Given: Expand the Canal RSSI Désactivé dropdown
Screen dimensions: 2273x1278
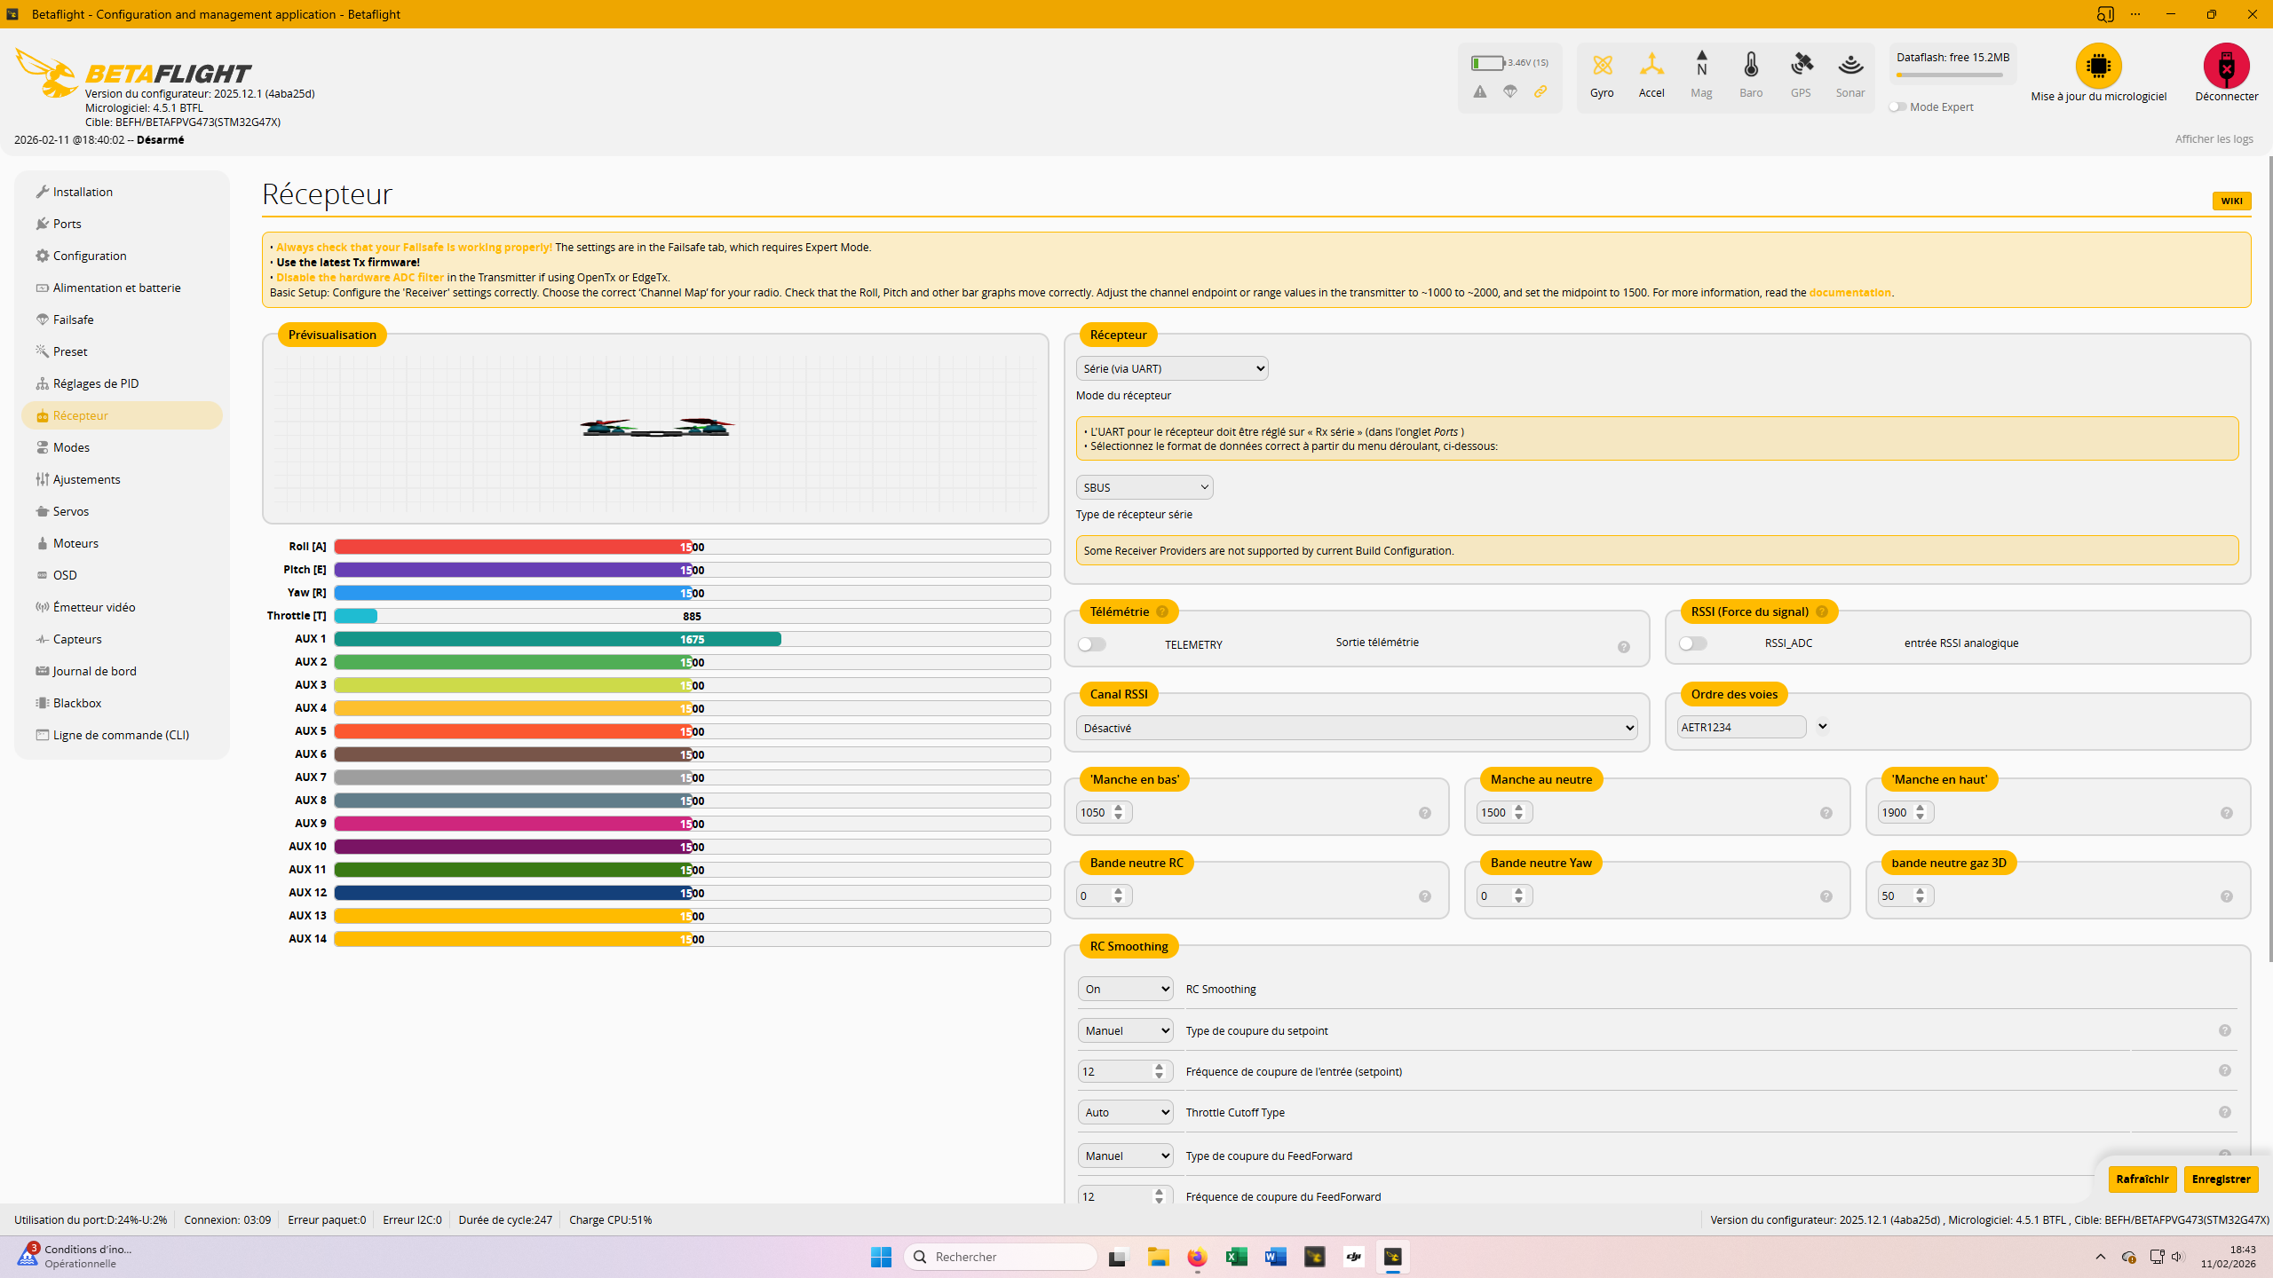Looking at the screenshot, I should click(x=1357, y=728).
